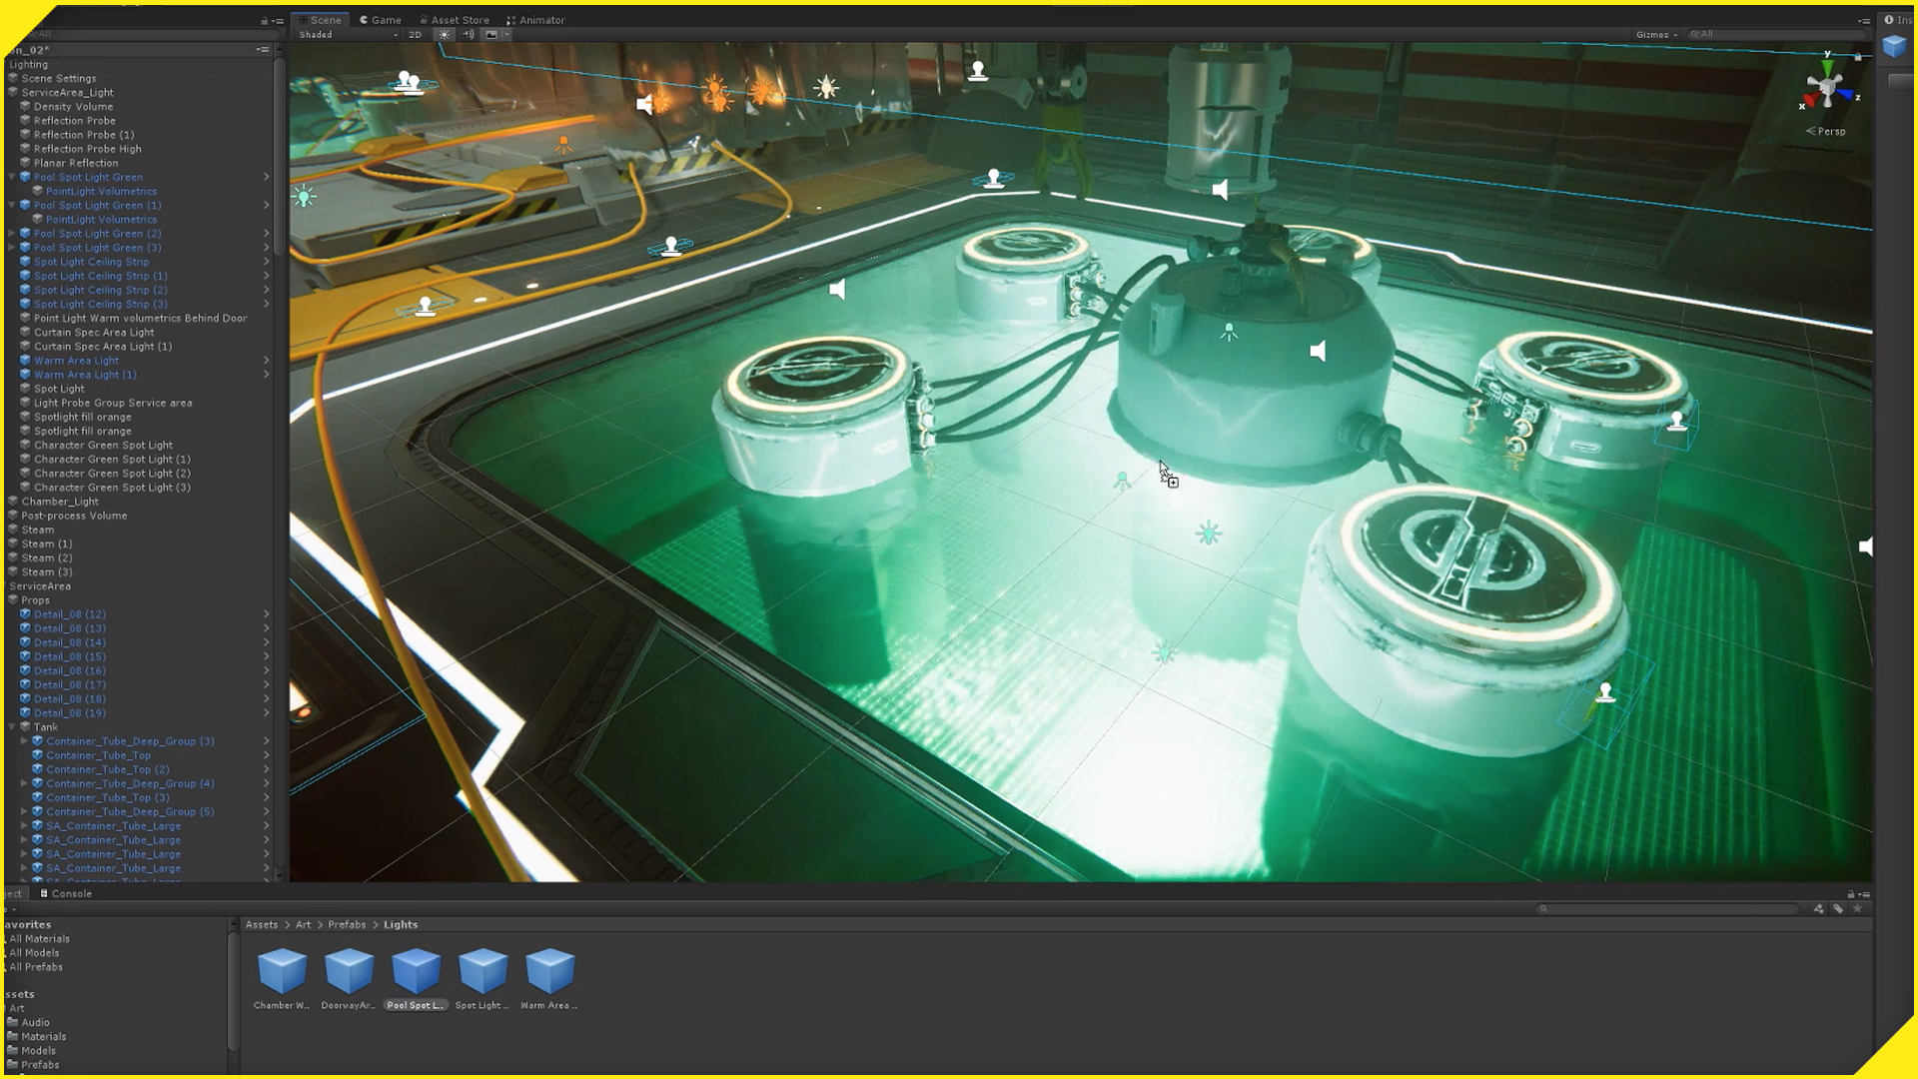Toggle 2D view mode
This screenshot has width=1918, height=1079.
[415, 34]
